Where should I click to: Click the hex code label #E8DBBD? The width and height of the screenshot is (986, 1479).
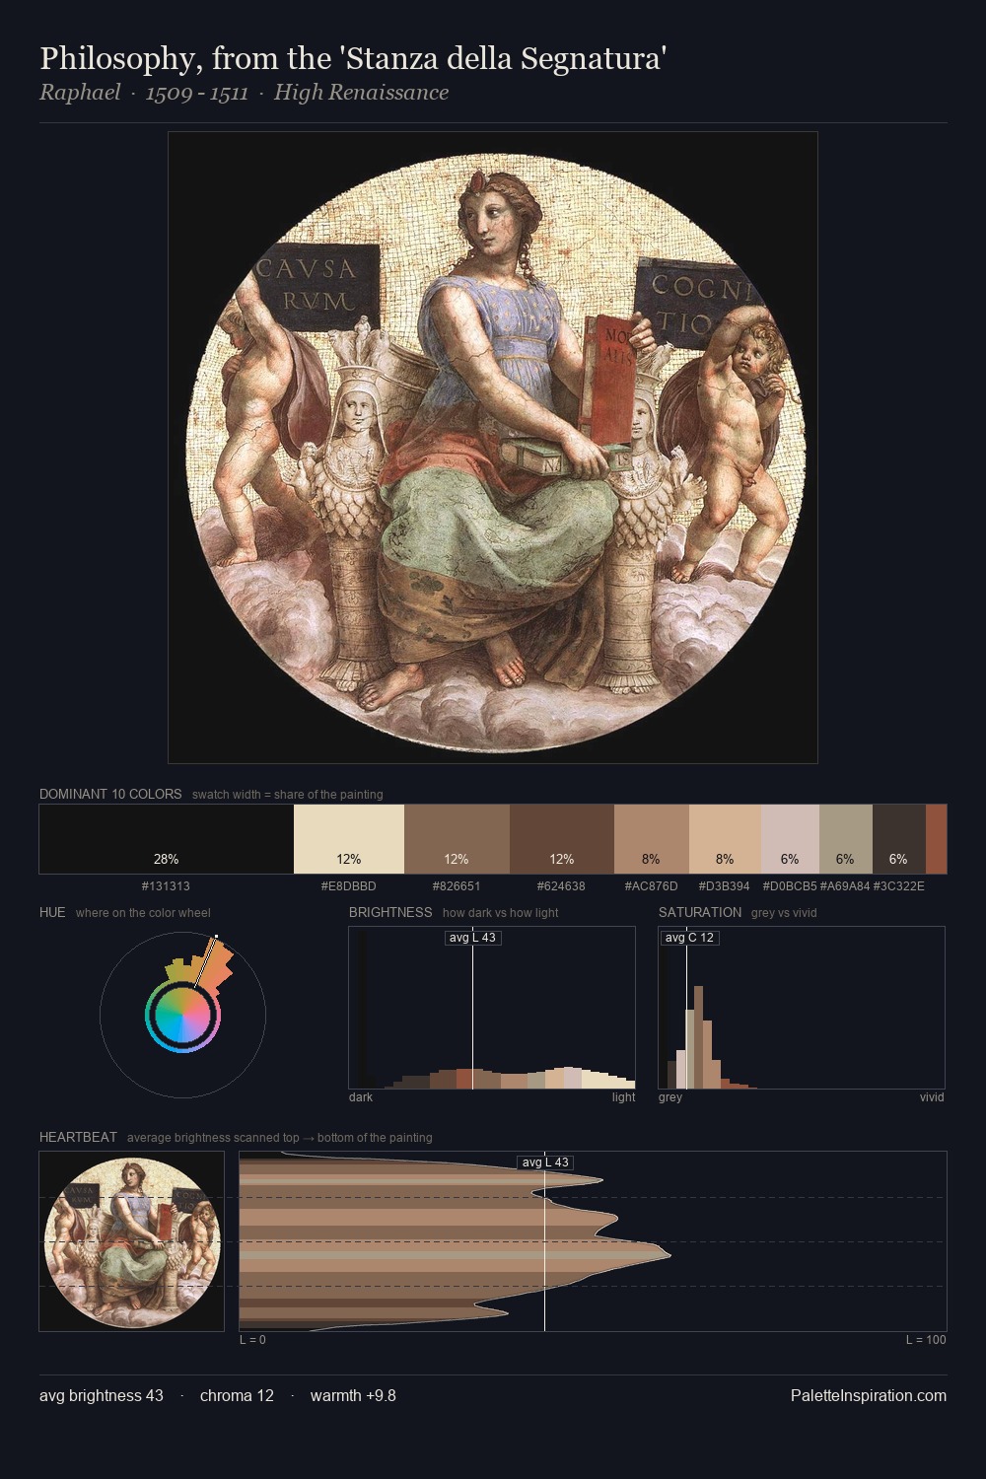(x=349, y=885)
